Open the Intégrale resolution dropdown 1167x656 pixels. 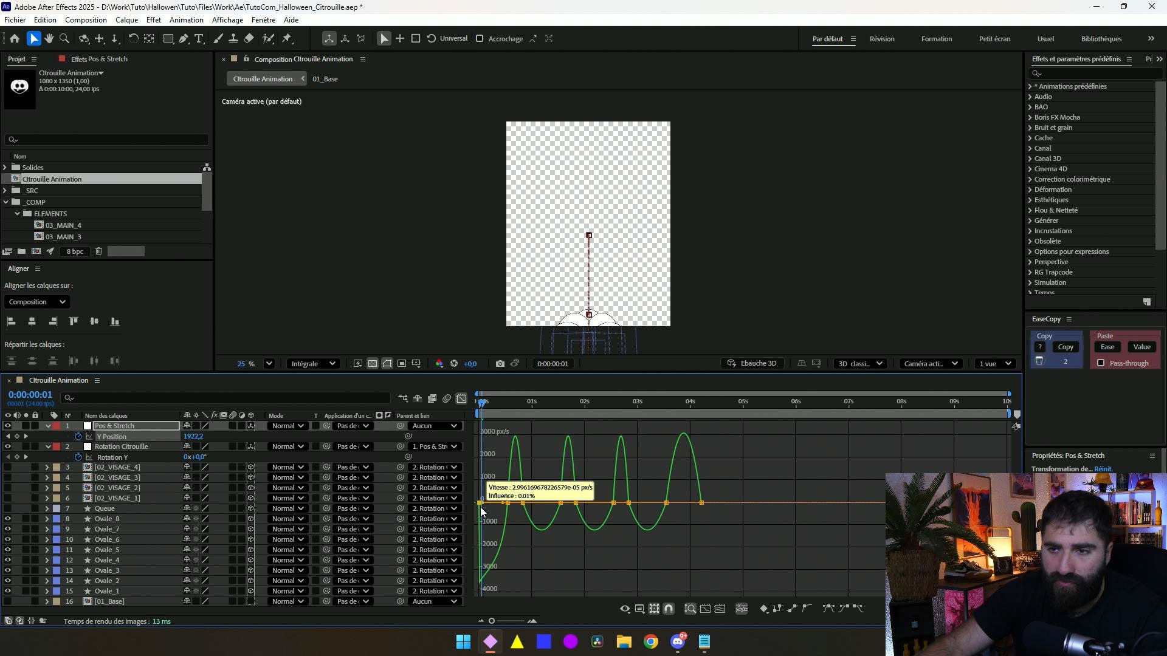(x=313, y=364)
